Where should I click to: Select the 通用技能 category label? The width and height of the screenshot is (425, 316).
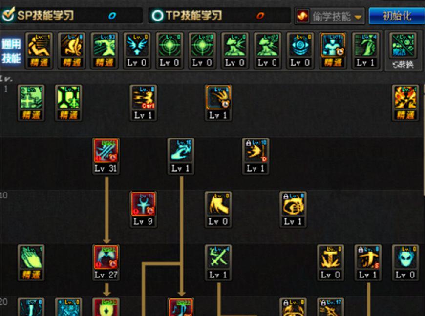point(11,51)
